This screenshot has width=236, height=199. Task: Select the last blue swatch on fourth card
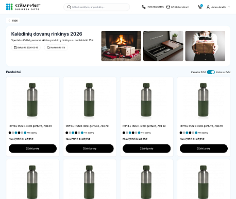196,132
